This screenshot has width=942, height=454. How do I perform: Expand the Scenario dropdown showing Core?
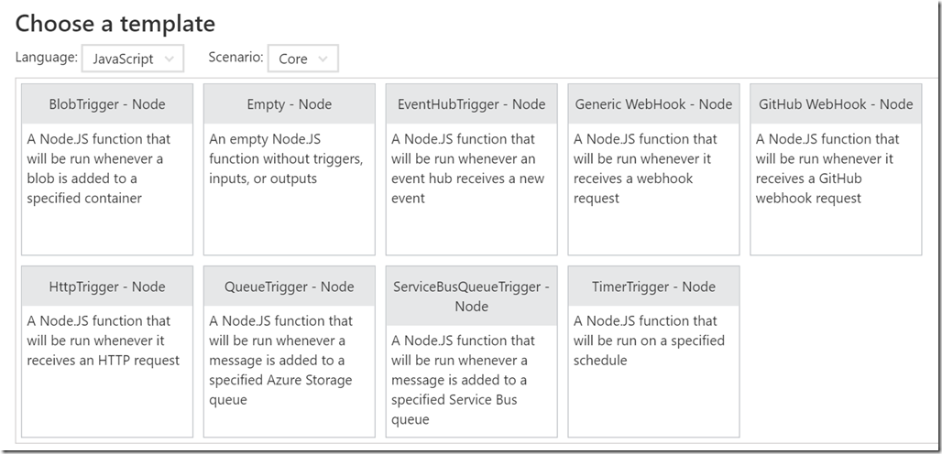pos(302,59)
